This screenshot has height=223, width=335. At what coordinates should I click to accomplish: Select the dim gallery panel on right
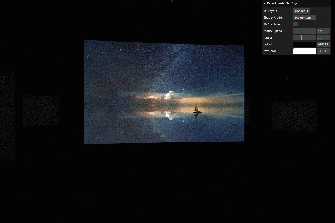[294, 116]
